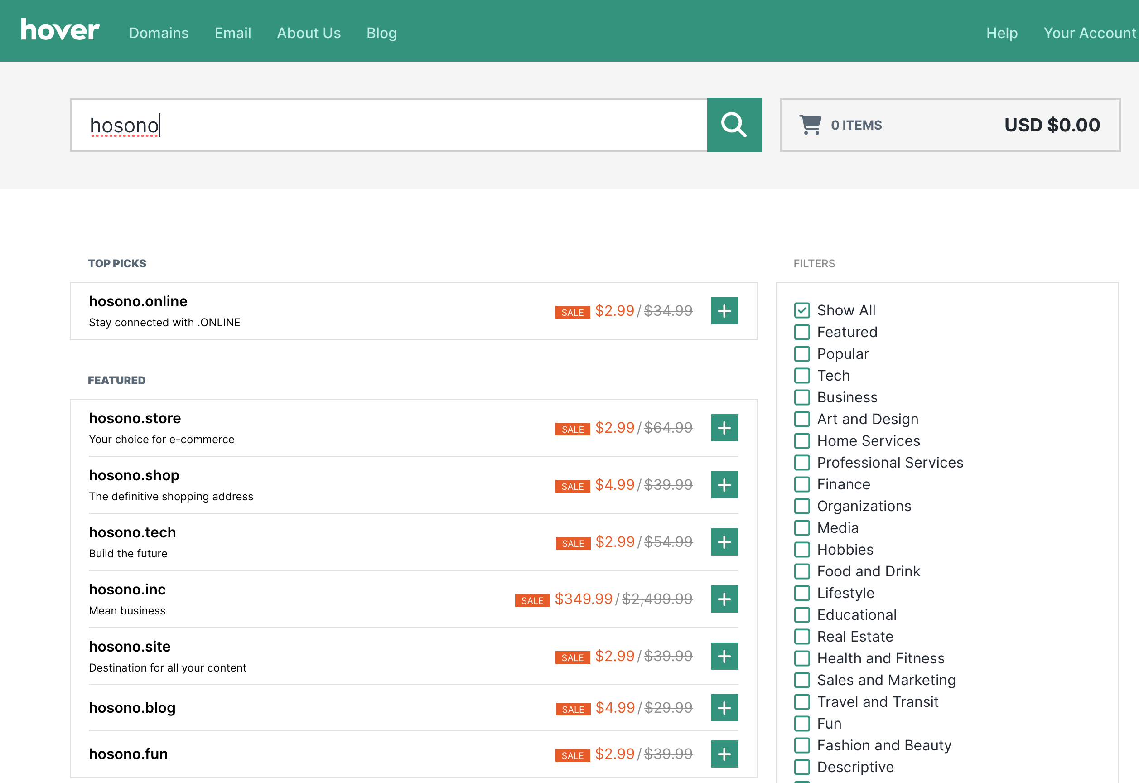Viewport: 1139px width, 783px height.
Task: Select the Professional Services filter
Action: click(802, 463)
